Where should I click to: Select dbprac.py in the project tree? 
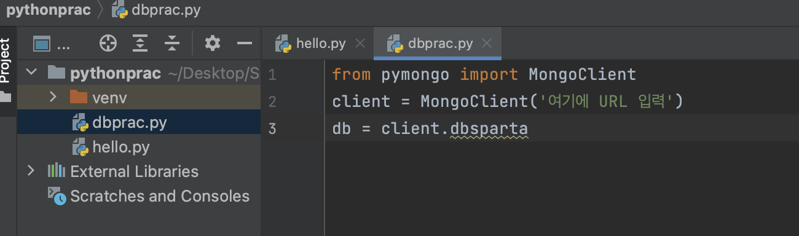139,122
